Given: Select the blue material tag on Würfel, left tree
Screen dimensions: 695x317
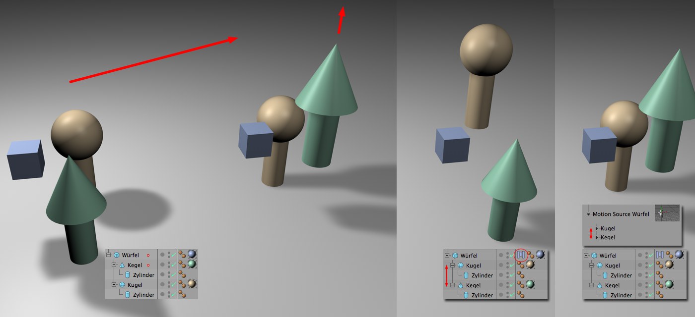Looking at the screenshot, I should click(x=192, y=254).
